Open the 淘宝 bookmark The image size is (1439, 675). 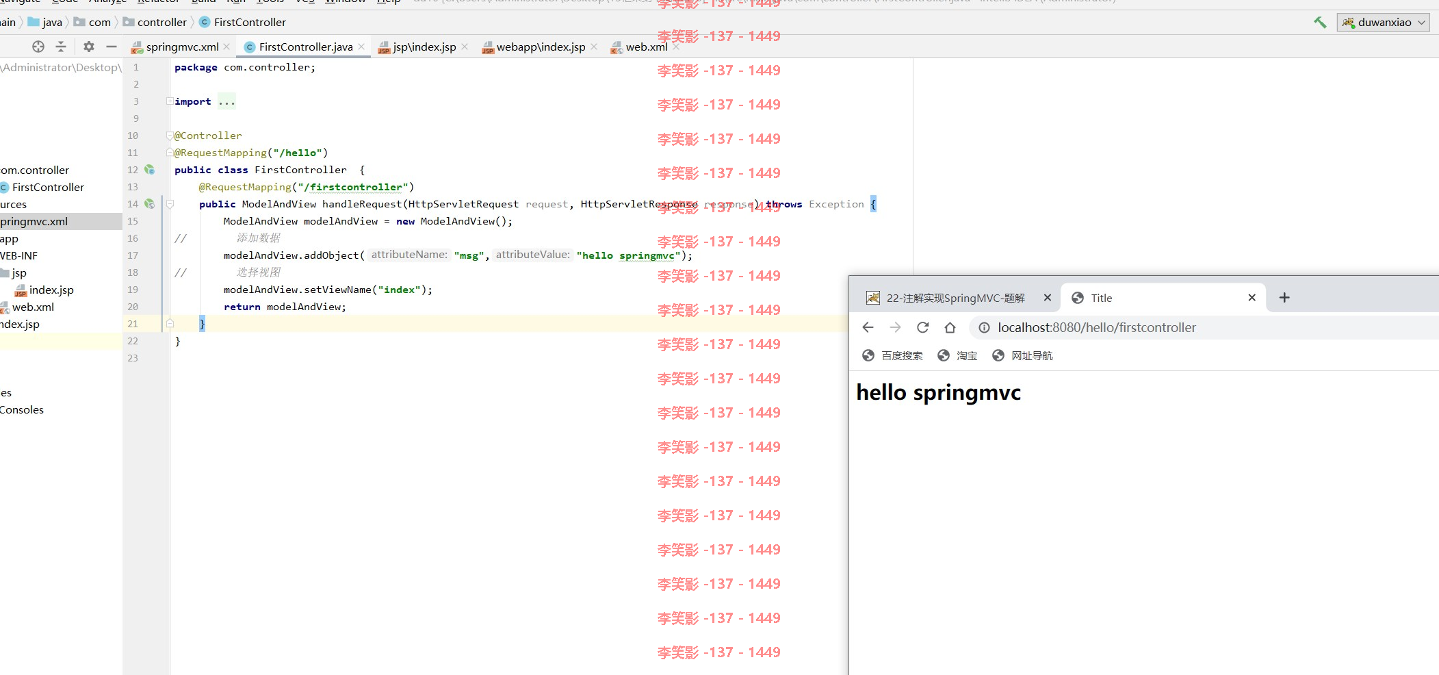click(x=957, y=355)
